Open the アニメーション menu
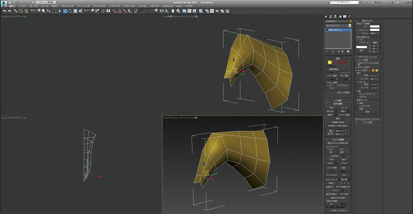Viewport: 413px width, 214px height. (83, 6)
